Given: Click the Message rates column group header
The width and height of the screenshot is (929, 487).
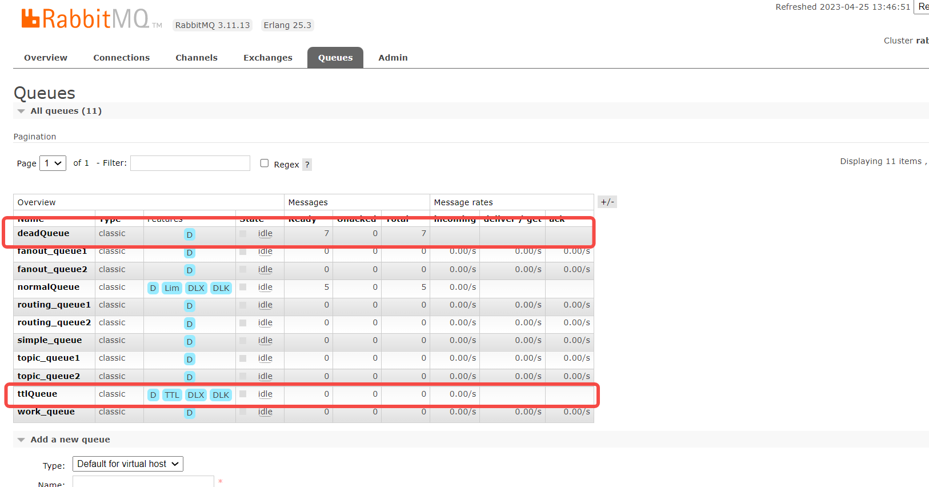Looking at the screenshot, I should point(463,202).
